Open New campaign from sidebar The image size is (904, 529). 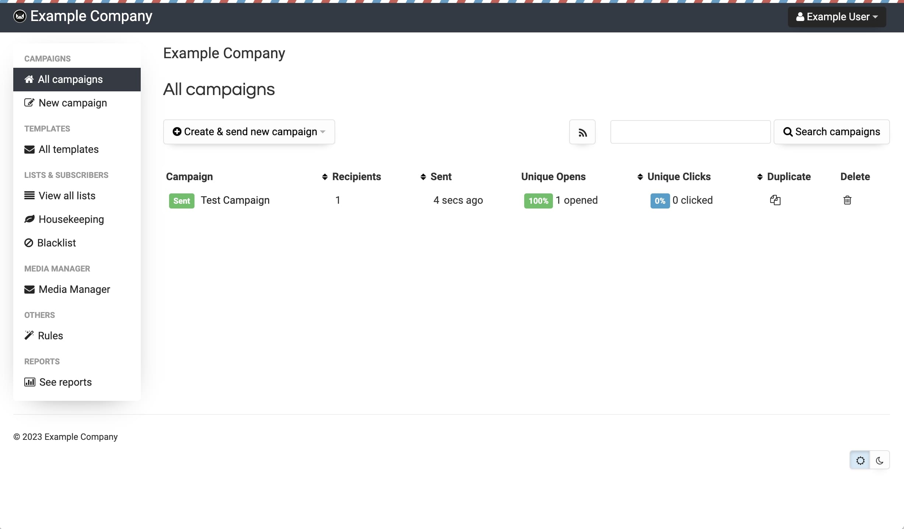77,103
